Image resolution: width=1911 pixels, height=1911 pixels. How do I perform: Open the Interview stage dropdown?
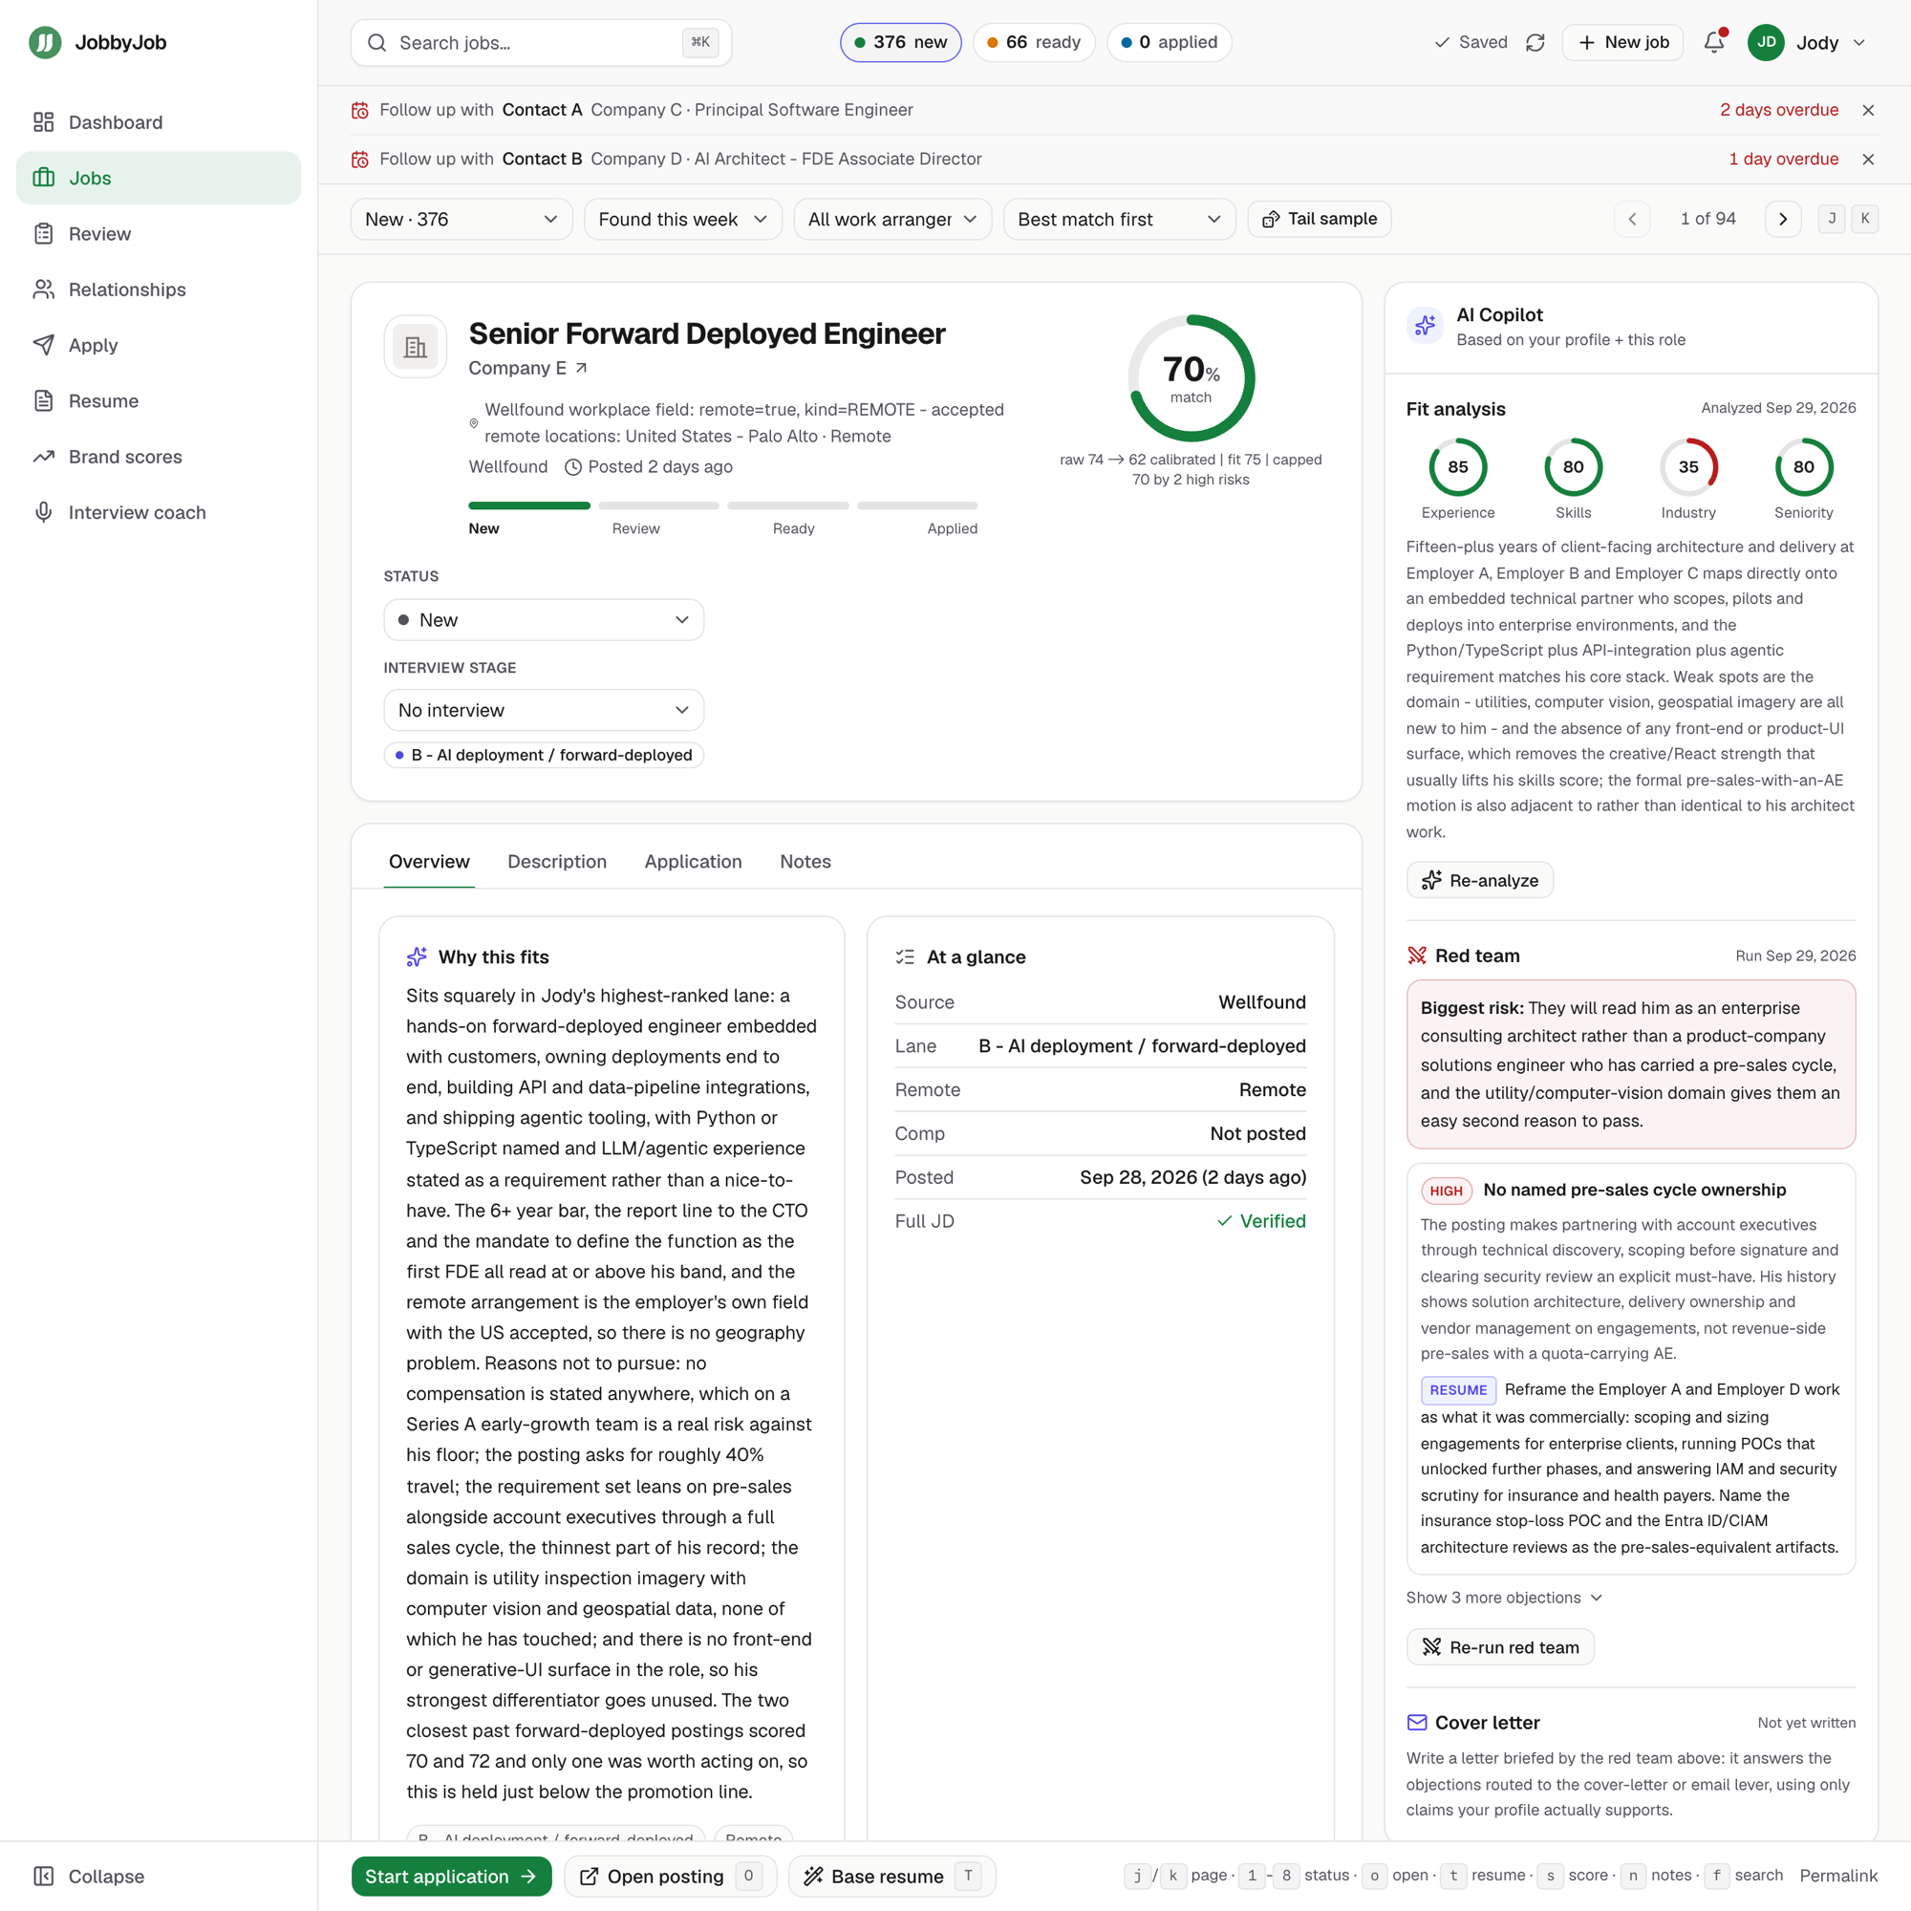click(x=544, y=710)
